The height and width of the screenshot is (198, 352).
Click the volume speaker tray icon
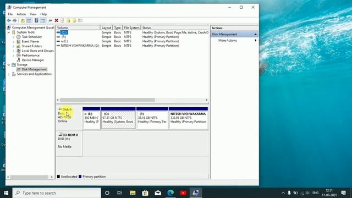(307, 193)
